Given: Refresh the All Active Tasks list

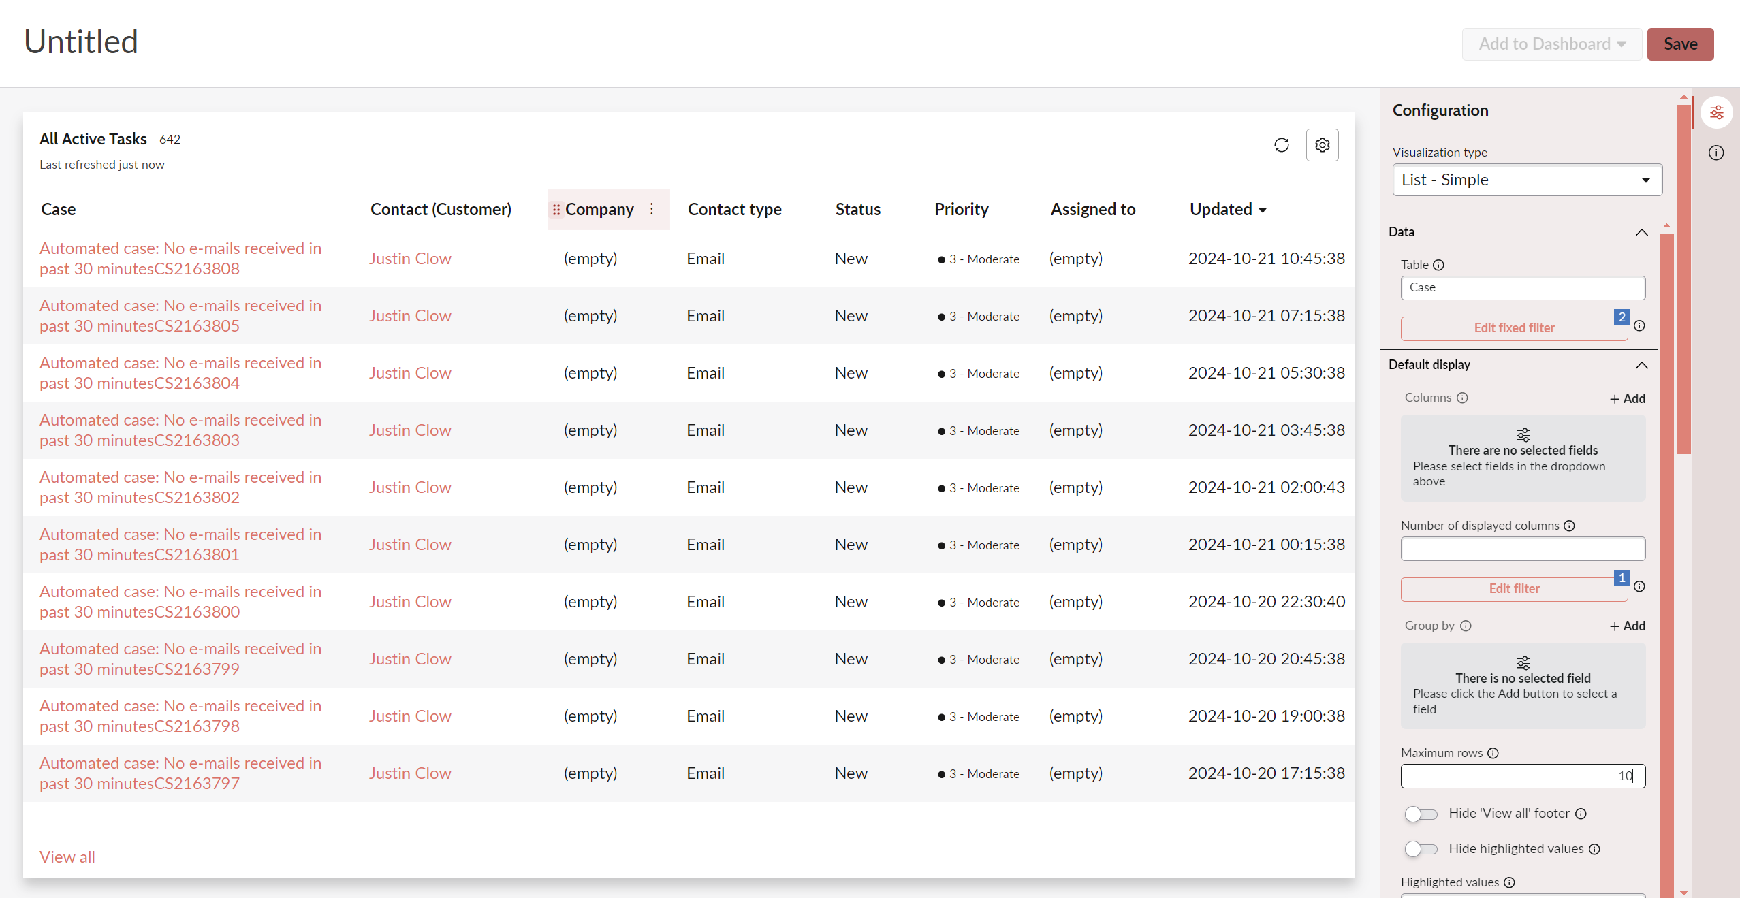Looking at the screenshot, I should pos(1281,145).
